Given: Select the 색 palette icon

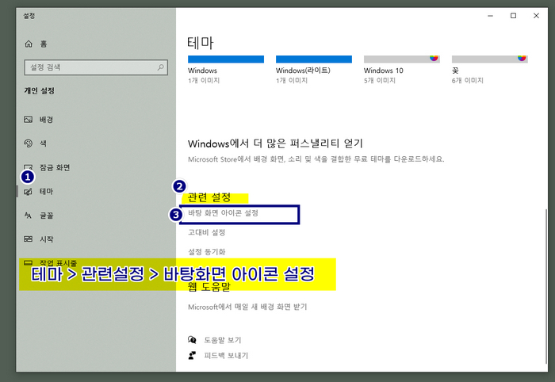Looking at the screenshot, I should [x=28, y=143].
